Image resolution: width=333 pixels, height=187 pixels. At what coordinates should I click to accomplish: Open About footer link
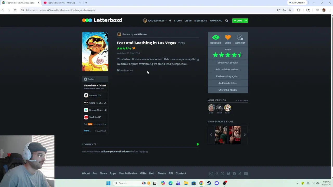(x=86, y=173)
